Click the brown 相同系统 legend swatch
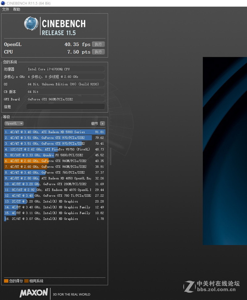Viewport: 247px width, 300px height. point(27,281)
